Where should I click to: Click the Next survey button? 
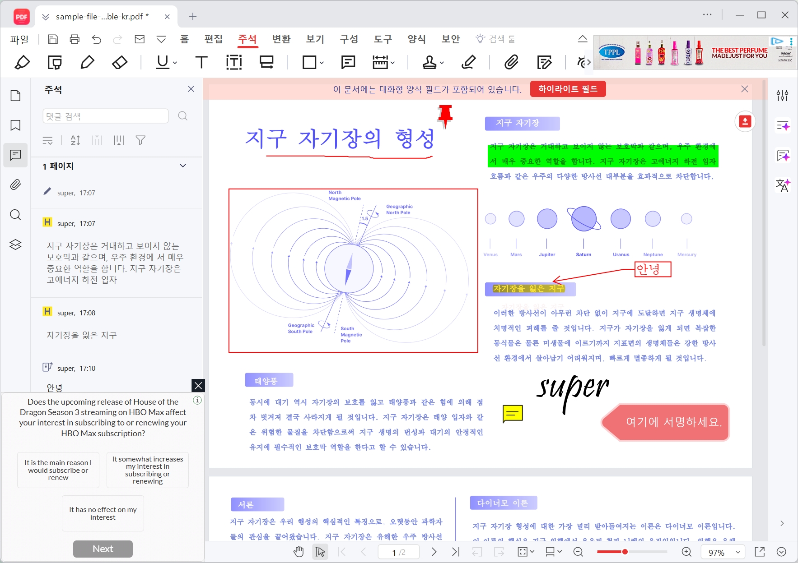(x=103, y=549)
